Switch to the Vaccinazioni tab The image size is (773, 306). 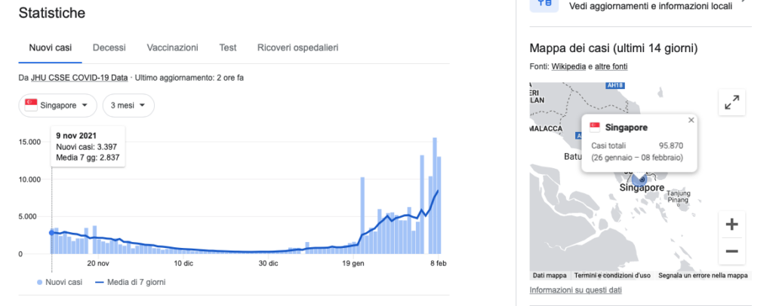tap(172, 47)
